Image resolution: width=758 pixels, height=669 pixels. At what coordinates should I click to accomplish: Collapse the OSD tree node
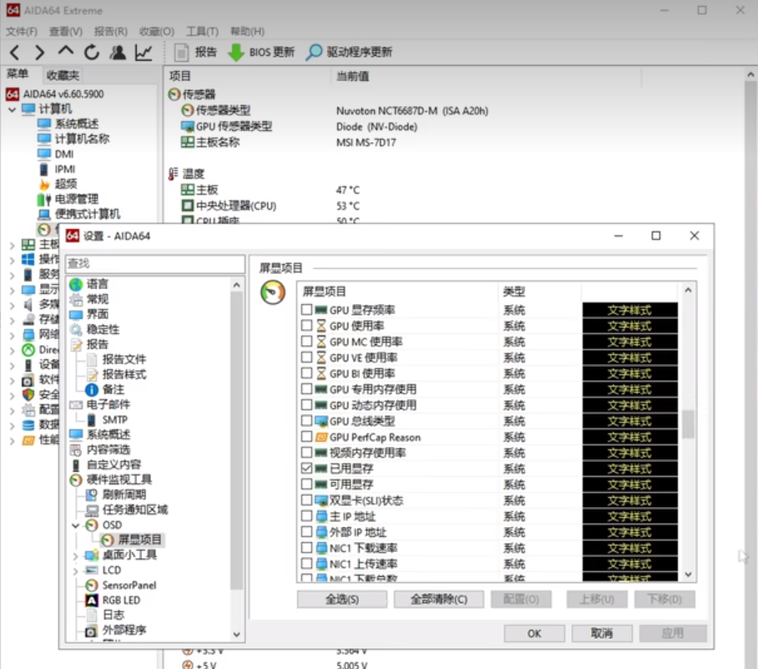pos(76,525)
